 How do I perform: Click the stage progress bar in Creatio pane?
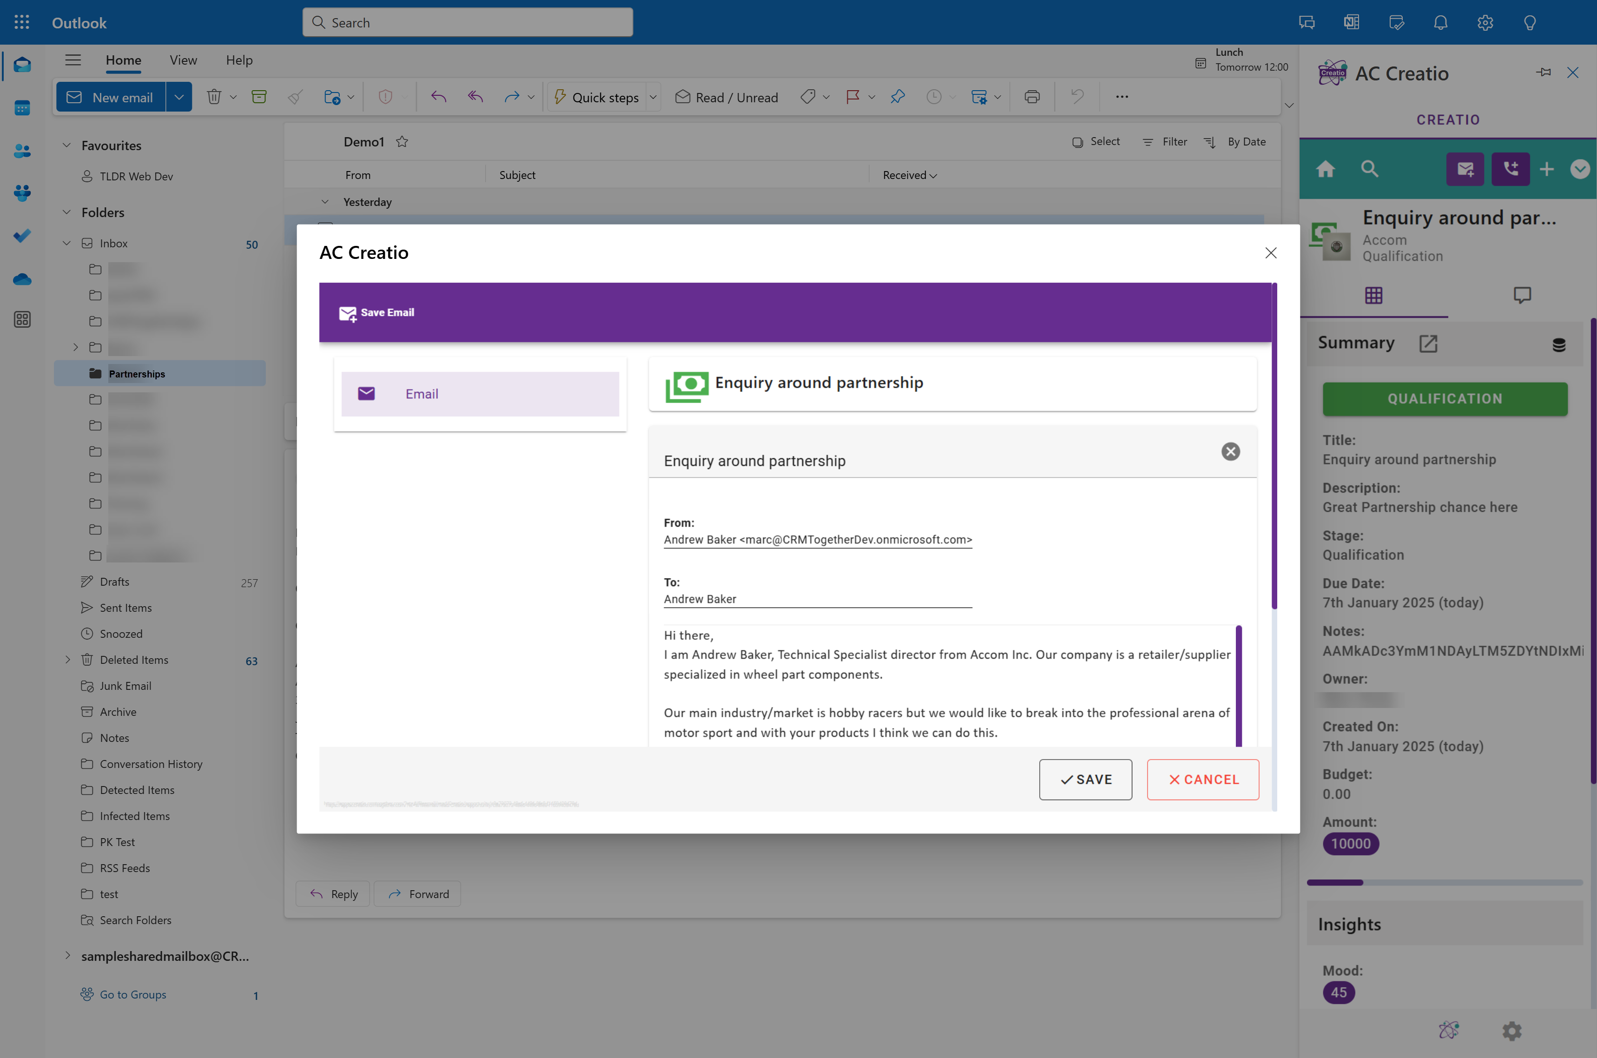coord(1445,882)
